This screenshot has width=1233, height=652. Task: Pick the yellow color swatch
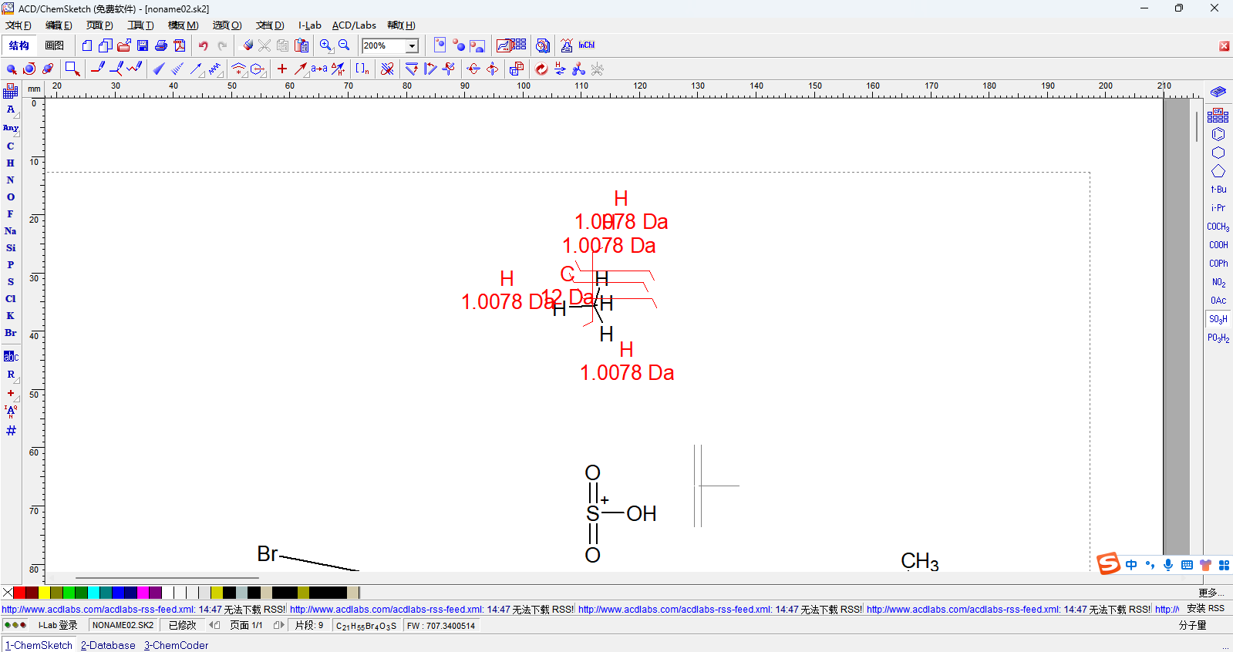coord(45,593)
